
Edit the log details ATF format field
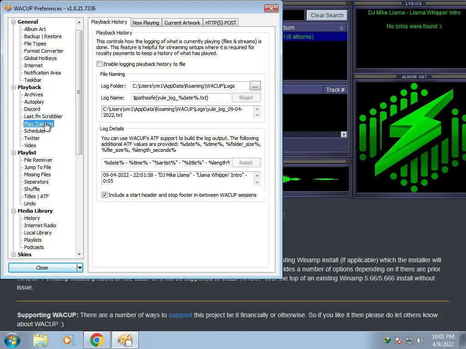166,163
